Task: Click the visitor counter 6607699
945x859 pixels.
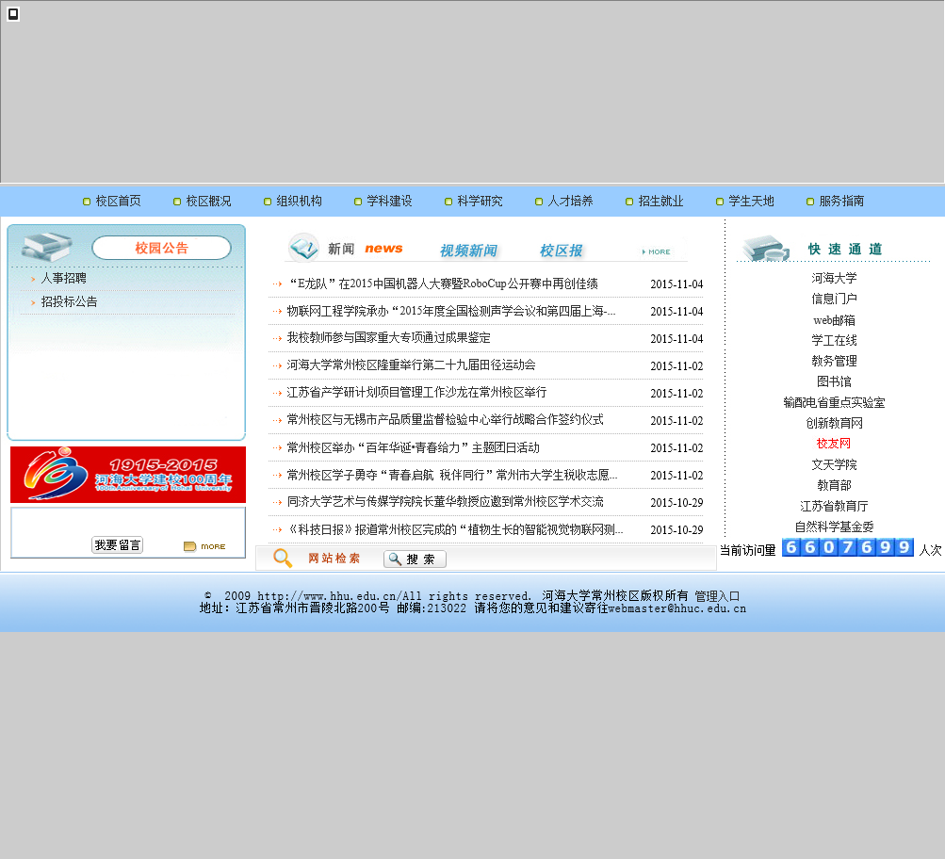Action: [x=847, y=547]
